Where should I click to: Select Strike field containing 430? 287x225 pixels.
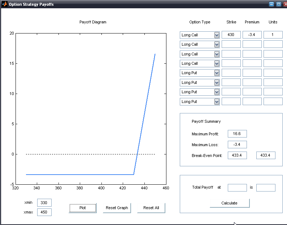pos(231,35)
